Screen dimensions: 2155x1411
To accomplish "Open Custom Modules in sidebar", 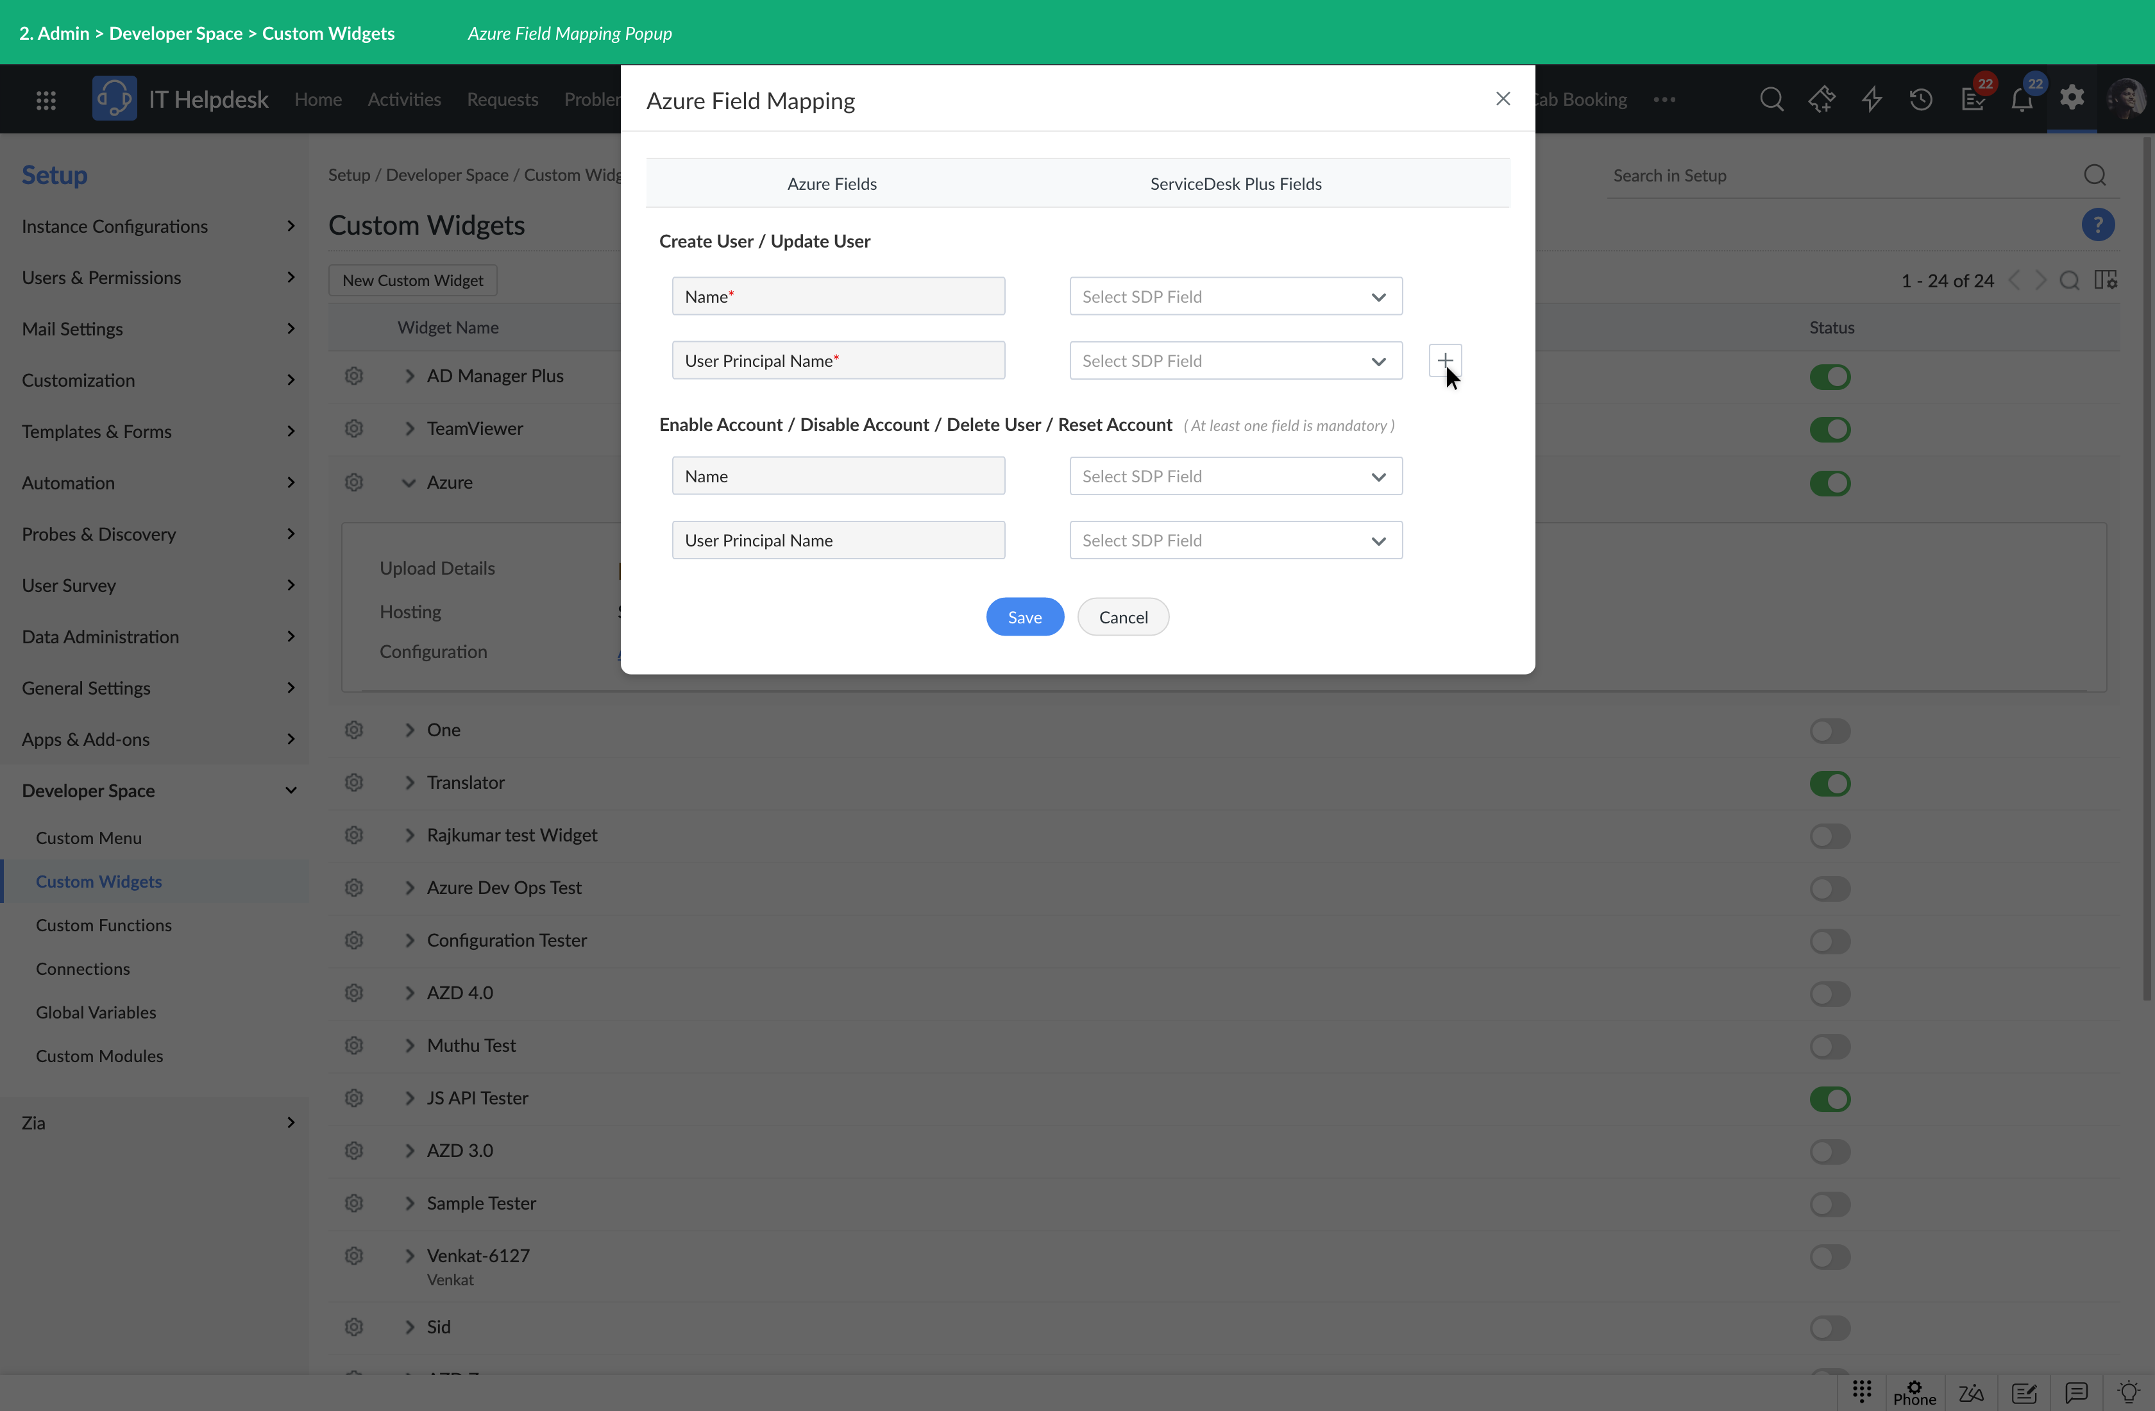I will click(99, 1056).
